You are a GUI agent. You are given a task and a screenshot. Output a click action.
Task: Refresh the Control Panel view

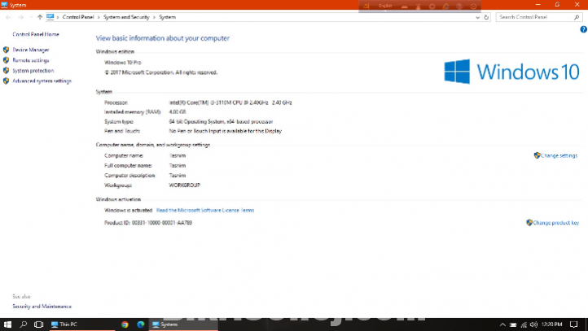pyautogui.click(x=486, y=17)
